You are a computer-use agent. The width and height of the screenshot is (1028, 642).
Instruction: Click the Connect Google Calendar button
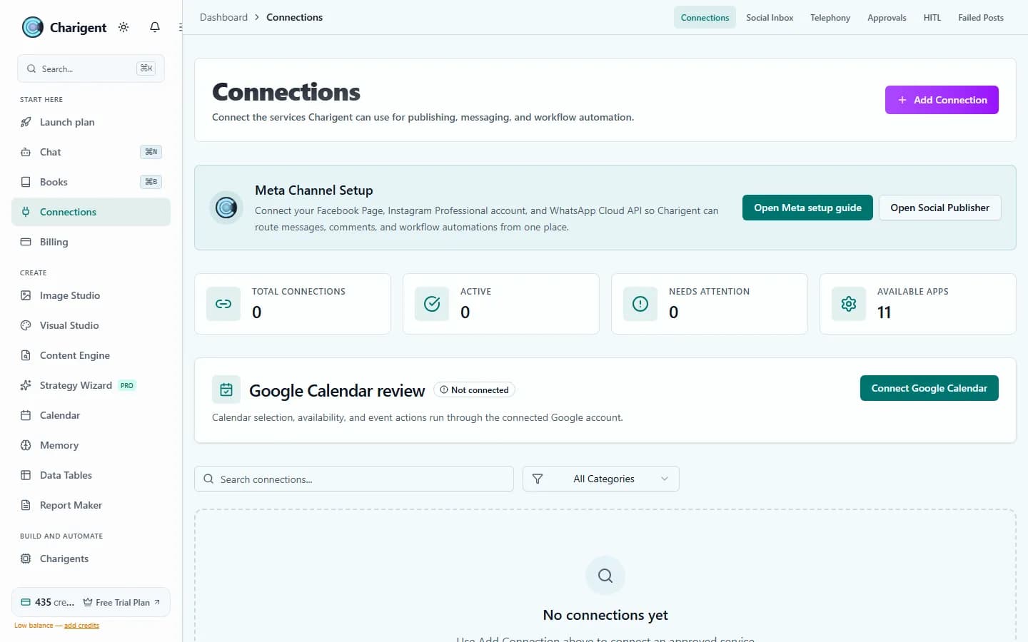(x=929, y=388)
